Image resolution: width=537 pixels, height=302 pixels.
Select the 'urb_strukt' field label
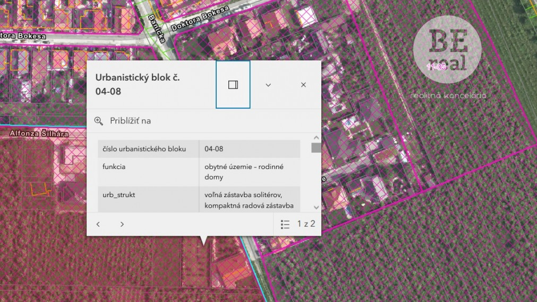pos(118,195)
